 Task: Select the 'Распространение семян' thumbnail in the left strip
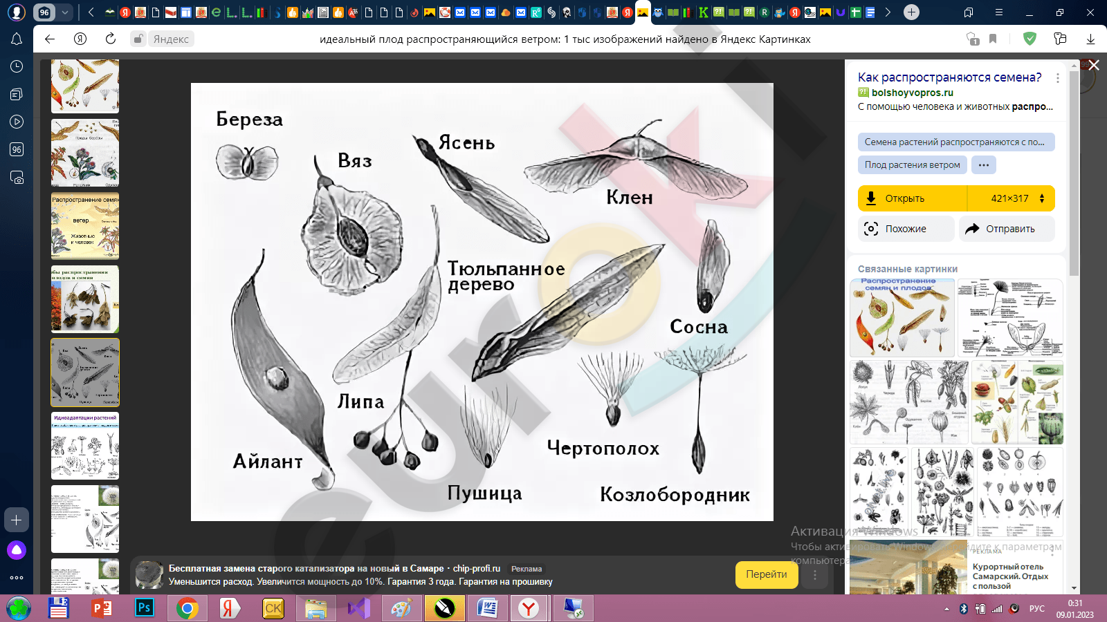(x=85, y=227)
